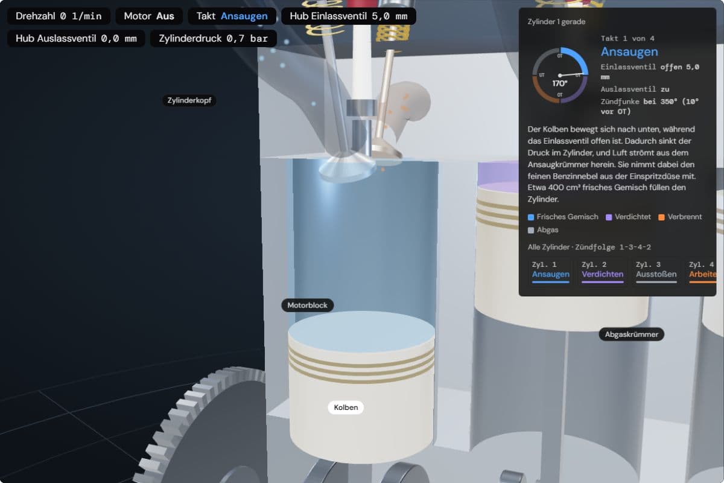Viewport: 724px width, 483px height.
Task: Click the Hub Auslassventil 0,0 mm chip
Action: point(76,39)
